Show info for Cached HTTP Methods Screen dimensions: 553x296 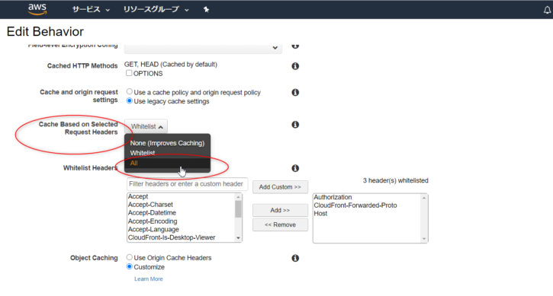tap(295, 66)
